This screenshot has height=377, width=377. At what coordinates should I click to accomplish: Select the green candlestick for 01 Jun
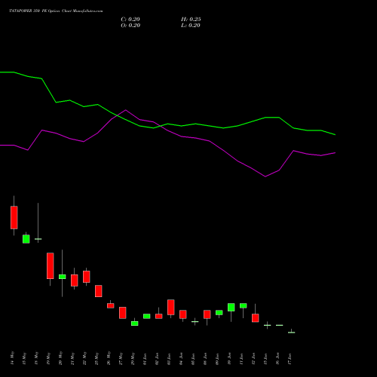coord(147,316)
